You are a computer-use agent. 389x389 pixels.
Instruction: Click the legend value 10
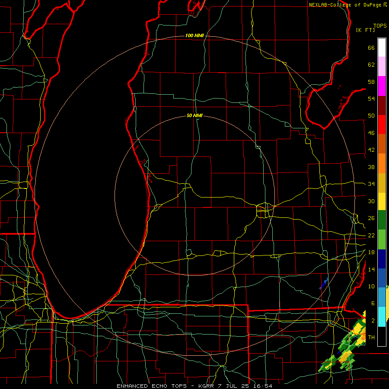[x=371, y=287]
